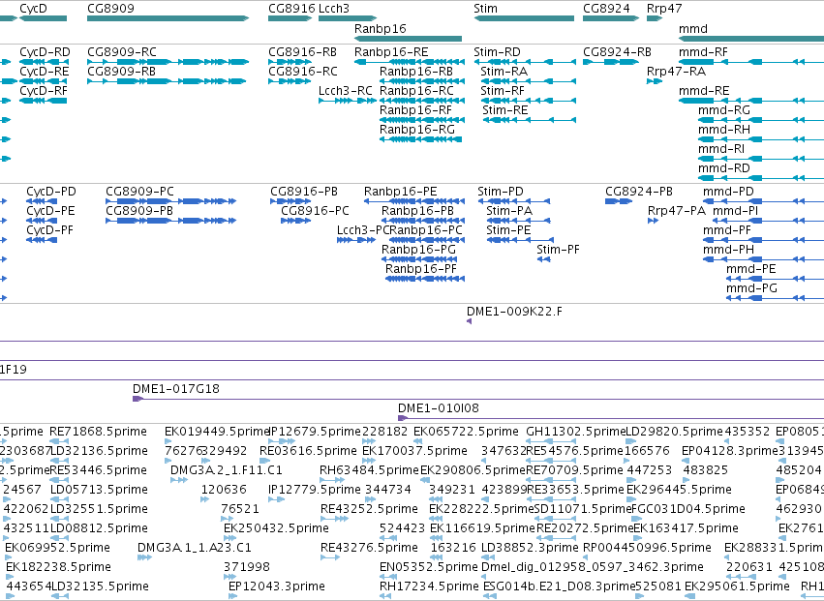
Task: Click transcript label CycD-RF
Action: pos(44,90)
